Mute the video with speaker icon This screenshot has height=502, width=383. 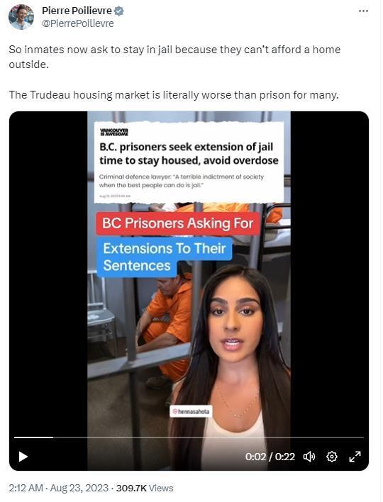pos(309,457)
